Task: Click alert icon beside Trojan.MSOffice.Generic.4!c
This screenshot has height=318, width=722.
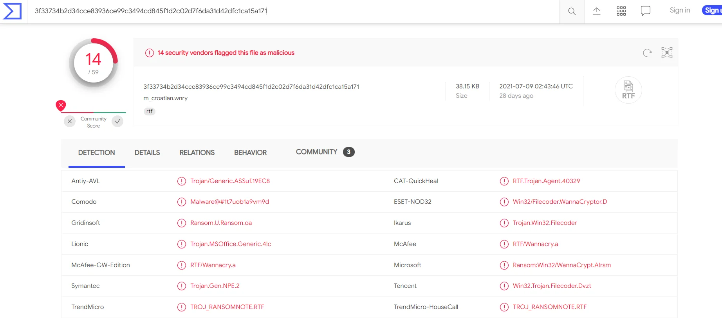Action: 182,244
